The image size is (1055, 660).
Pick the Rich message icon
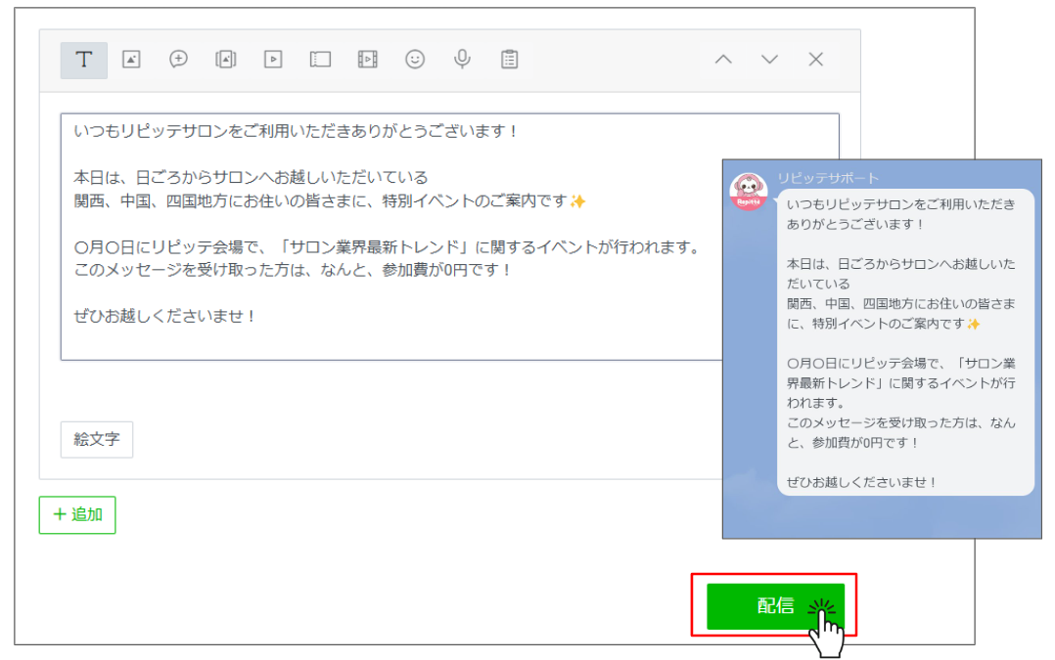pyautogui.click(x=225, y=60)
